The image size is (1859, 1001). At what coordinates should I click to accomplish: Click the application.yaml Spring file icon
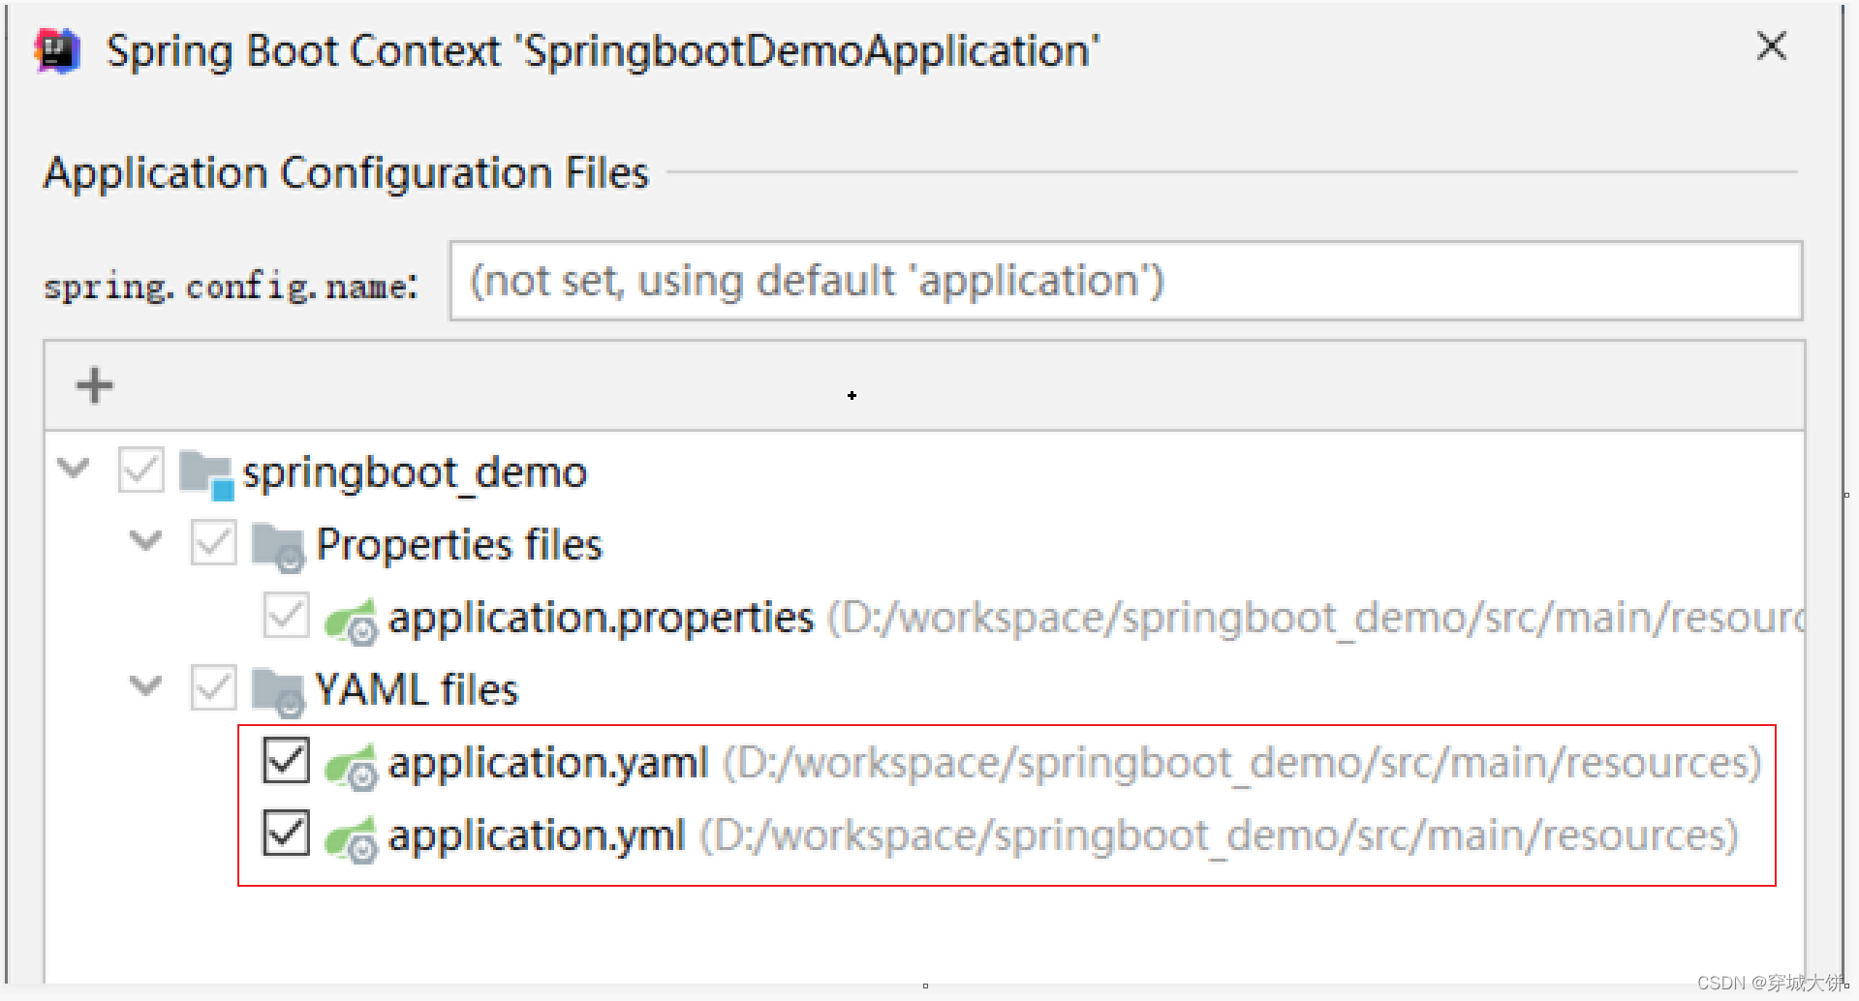(x=350, y=765)
